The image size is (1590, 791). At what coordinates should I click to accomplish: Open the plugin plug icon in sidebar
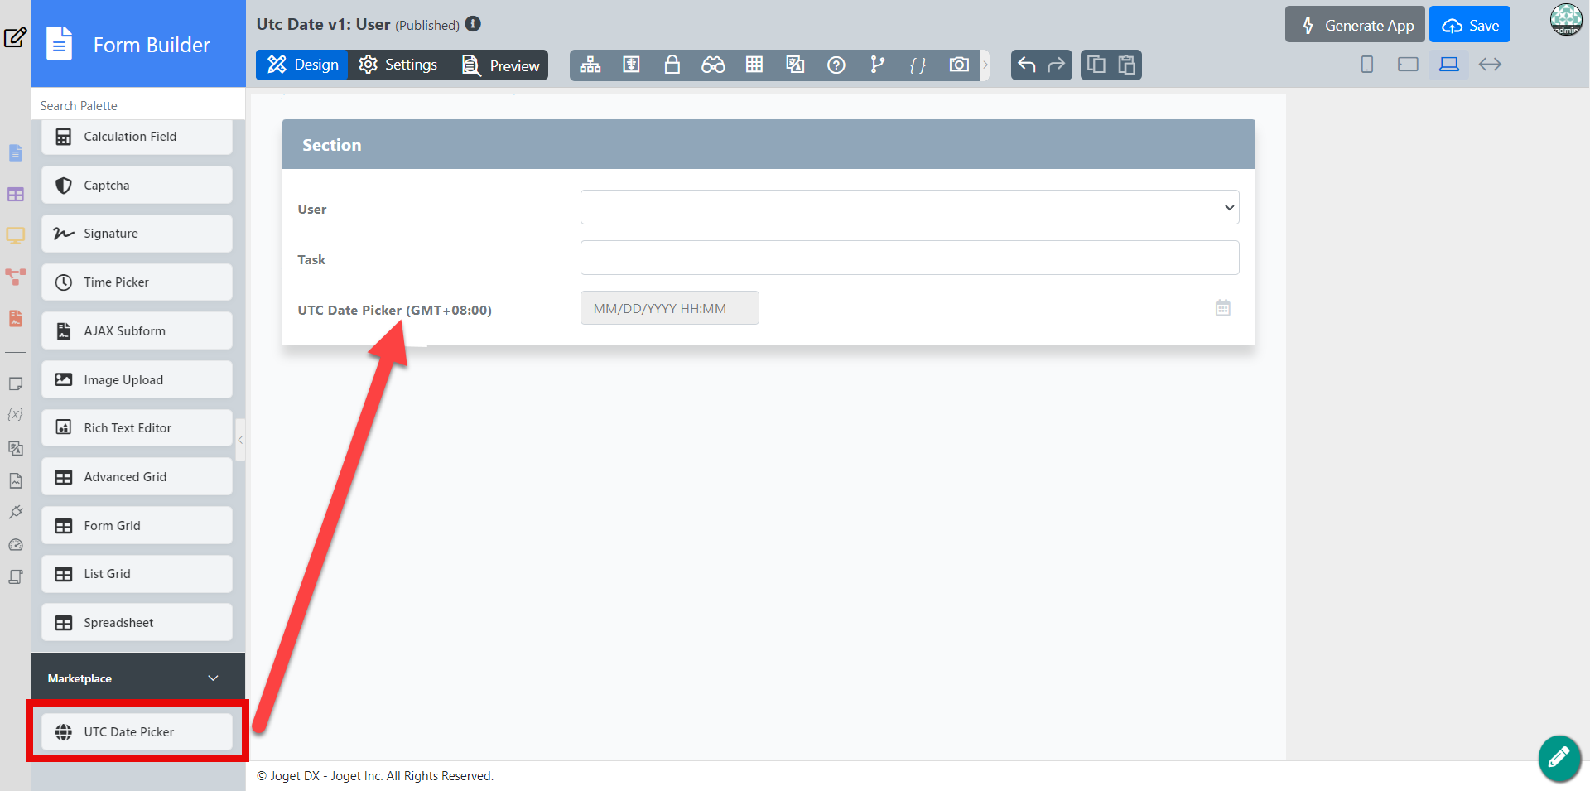(16, 512)
